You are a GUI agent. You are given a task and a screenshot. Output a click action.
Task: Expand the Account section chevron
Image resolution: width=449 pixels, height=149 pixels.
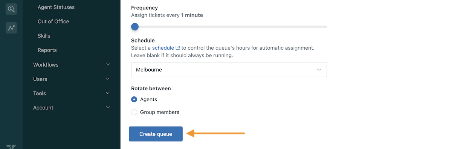pos(108,107)
